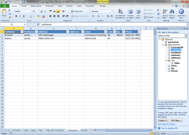Open Excel Help question mark
This screenshot has width=189, height=135.
coord(176,6)
